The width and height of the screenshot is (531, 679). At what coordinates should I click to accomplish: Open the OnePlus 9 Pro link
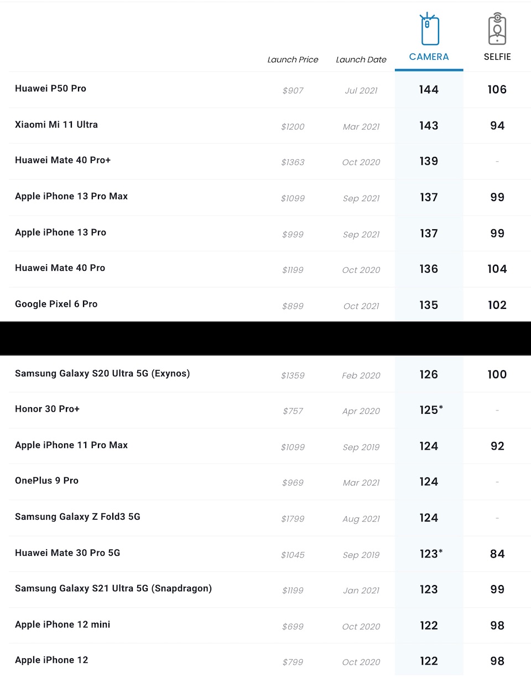46,481
